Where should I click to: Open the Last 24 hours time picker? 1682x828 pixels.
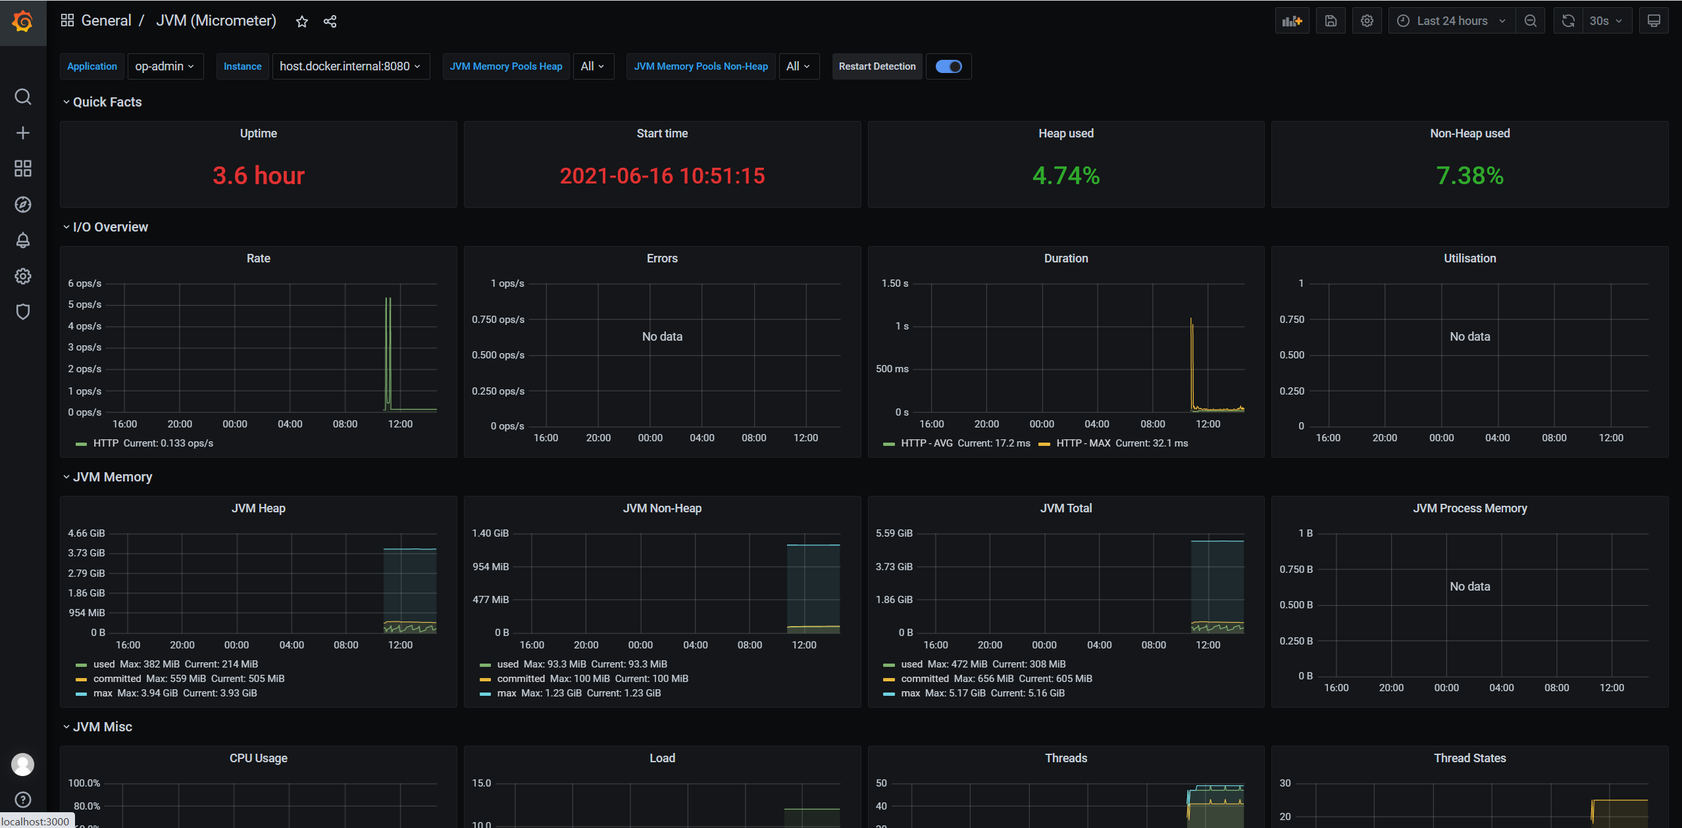pos(1452,21)
